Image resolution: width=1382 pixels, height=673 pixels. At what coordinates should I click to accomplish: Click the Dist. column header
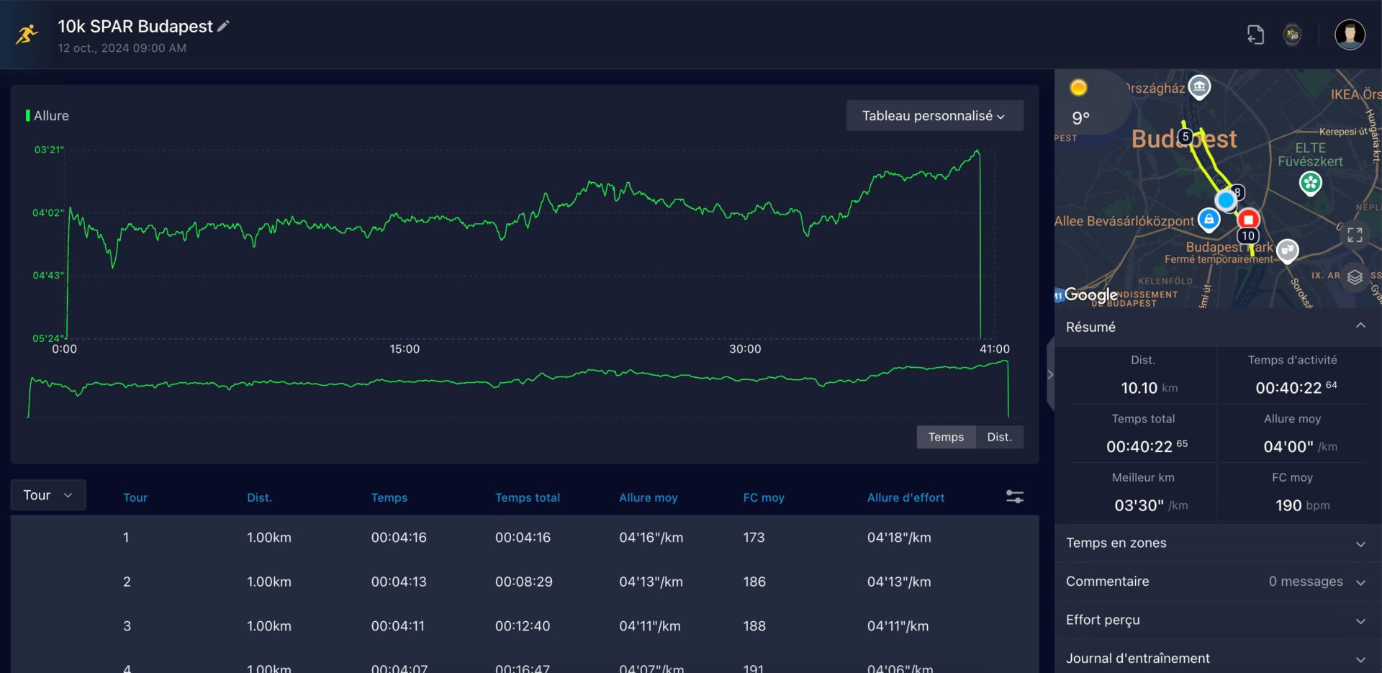[x=260, y=497]
